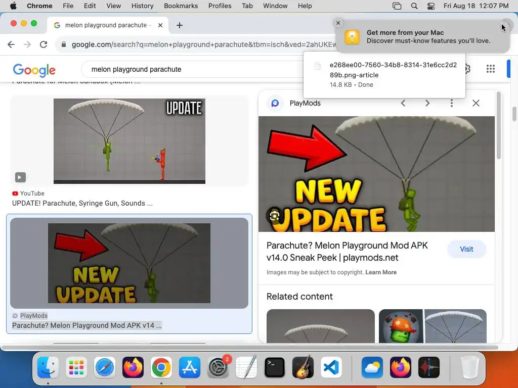Open App Store from the dock
The width and height of the screenshot is (518, 388).
tap(190, 367)
